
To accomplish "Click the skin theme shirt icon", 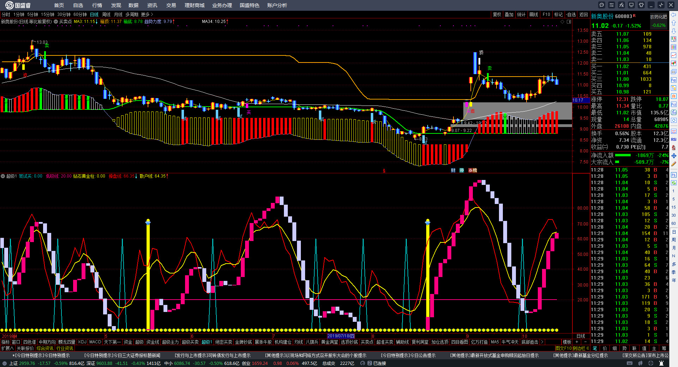I will click(641, 5).
